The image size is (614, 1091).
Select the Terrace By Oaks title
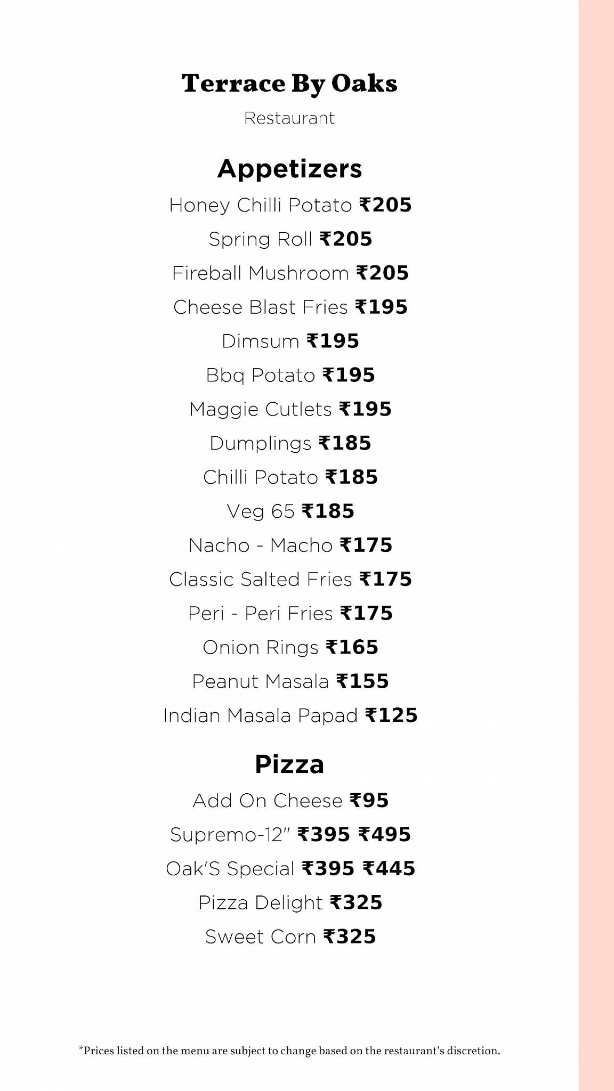click(x=289, y=84)
